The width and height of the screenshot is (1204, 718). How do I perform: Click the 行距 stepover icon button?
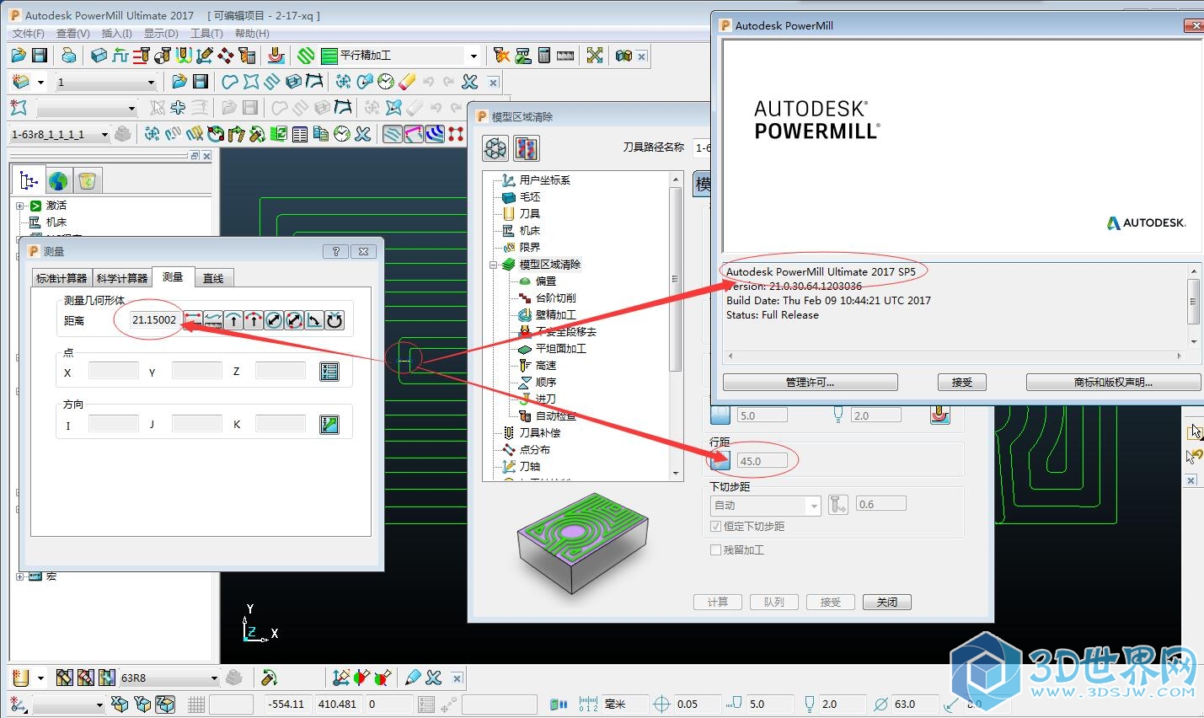point(720,460)
